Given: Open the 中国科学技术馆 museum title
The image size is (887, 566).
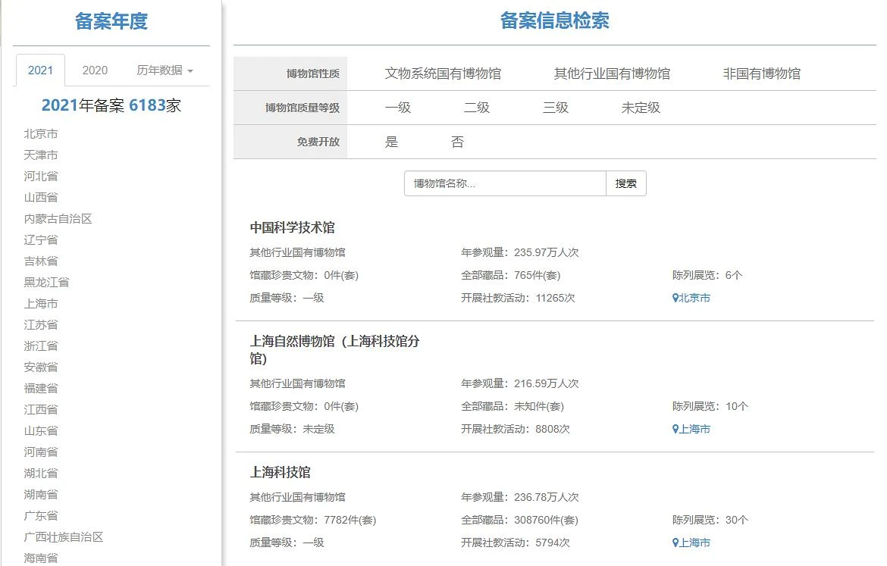Looking at the screenshot, I should click(293, 228).
